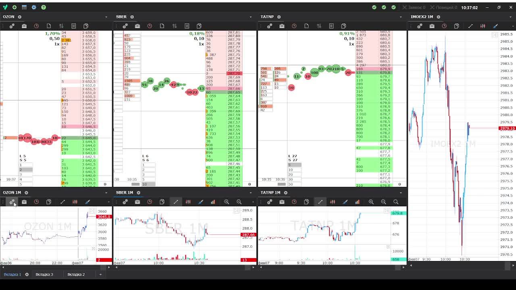This screenshot has width=516, height=290.
Task: Expand the SBER 1M chart panel dropdown
Action: [x=251, y=193]
